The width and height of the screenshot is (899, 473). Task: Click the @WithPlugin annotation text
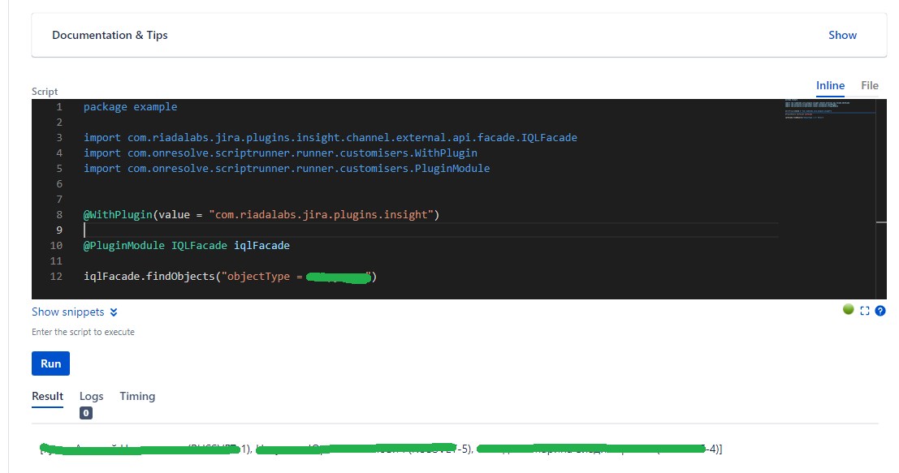[x=117, y=214]
